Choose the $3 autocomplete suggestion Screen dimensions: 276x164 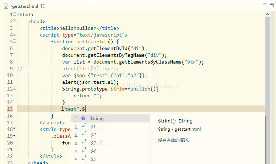click(111, 143)
